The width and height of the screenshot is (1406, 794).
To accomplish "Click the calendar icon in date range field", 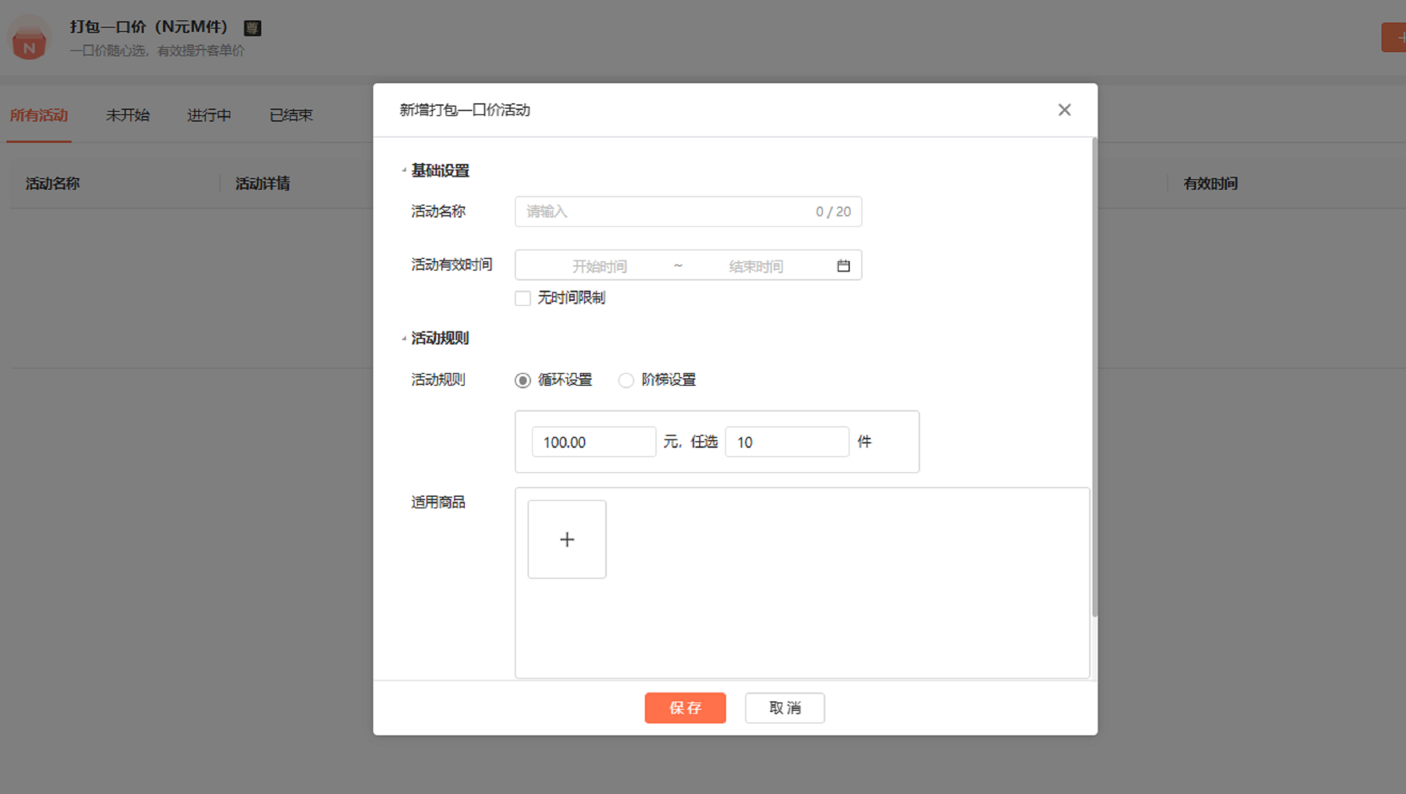I will click(x=843, y=266).
